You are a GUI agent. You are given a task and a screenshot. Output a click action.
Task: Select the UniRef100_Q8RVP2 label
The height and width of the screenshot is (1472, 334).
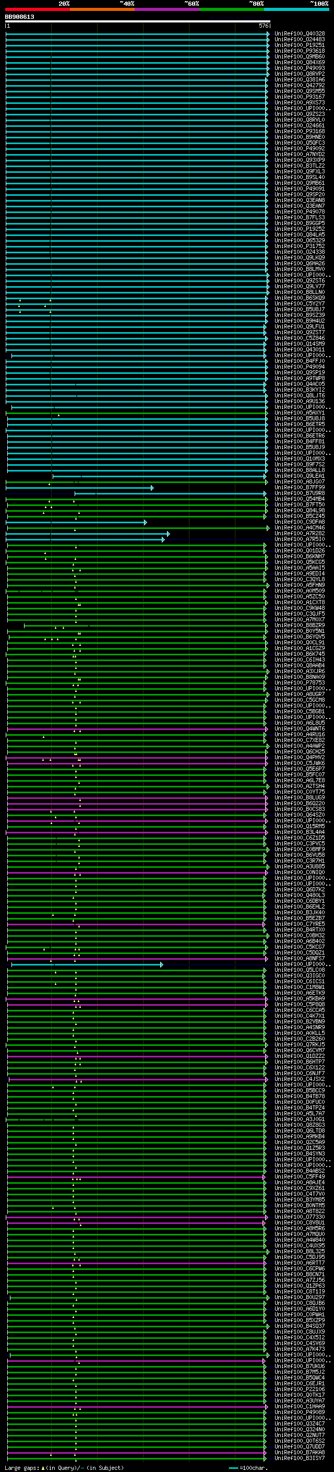tap(300, 74)
